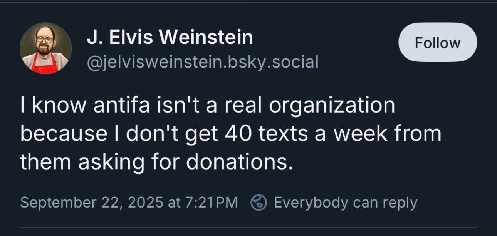The image size is (497, 236).
Task: Click the September 22, 2025 date
Action: tap(92, 203)
